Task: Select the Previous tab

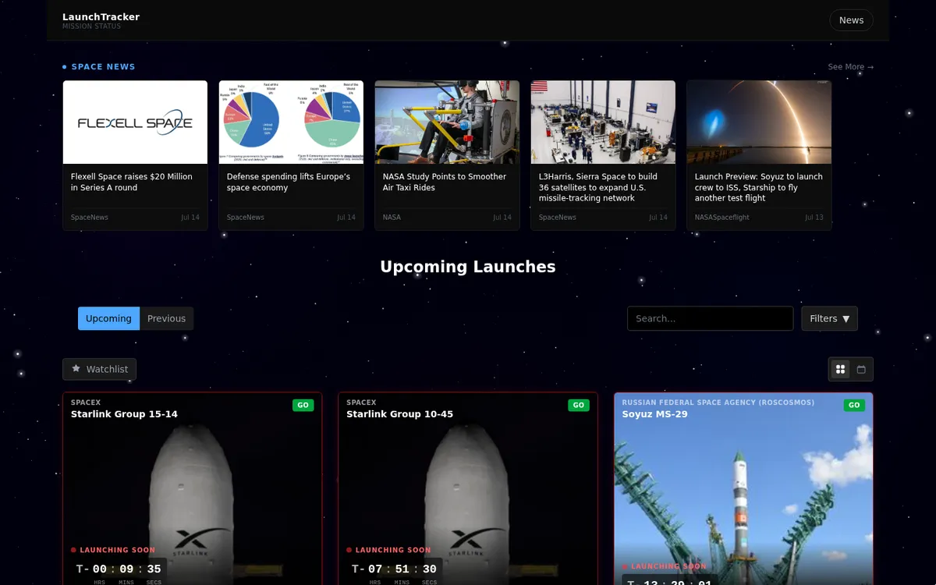Action: click(166, 318)
